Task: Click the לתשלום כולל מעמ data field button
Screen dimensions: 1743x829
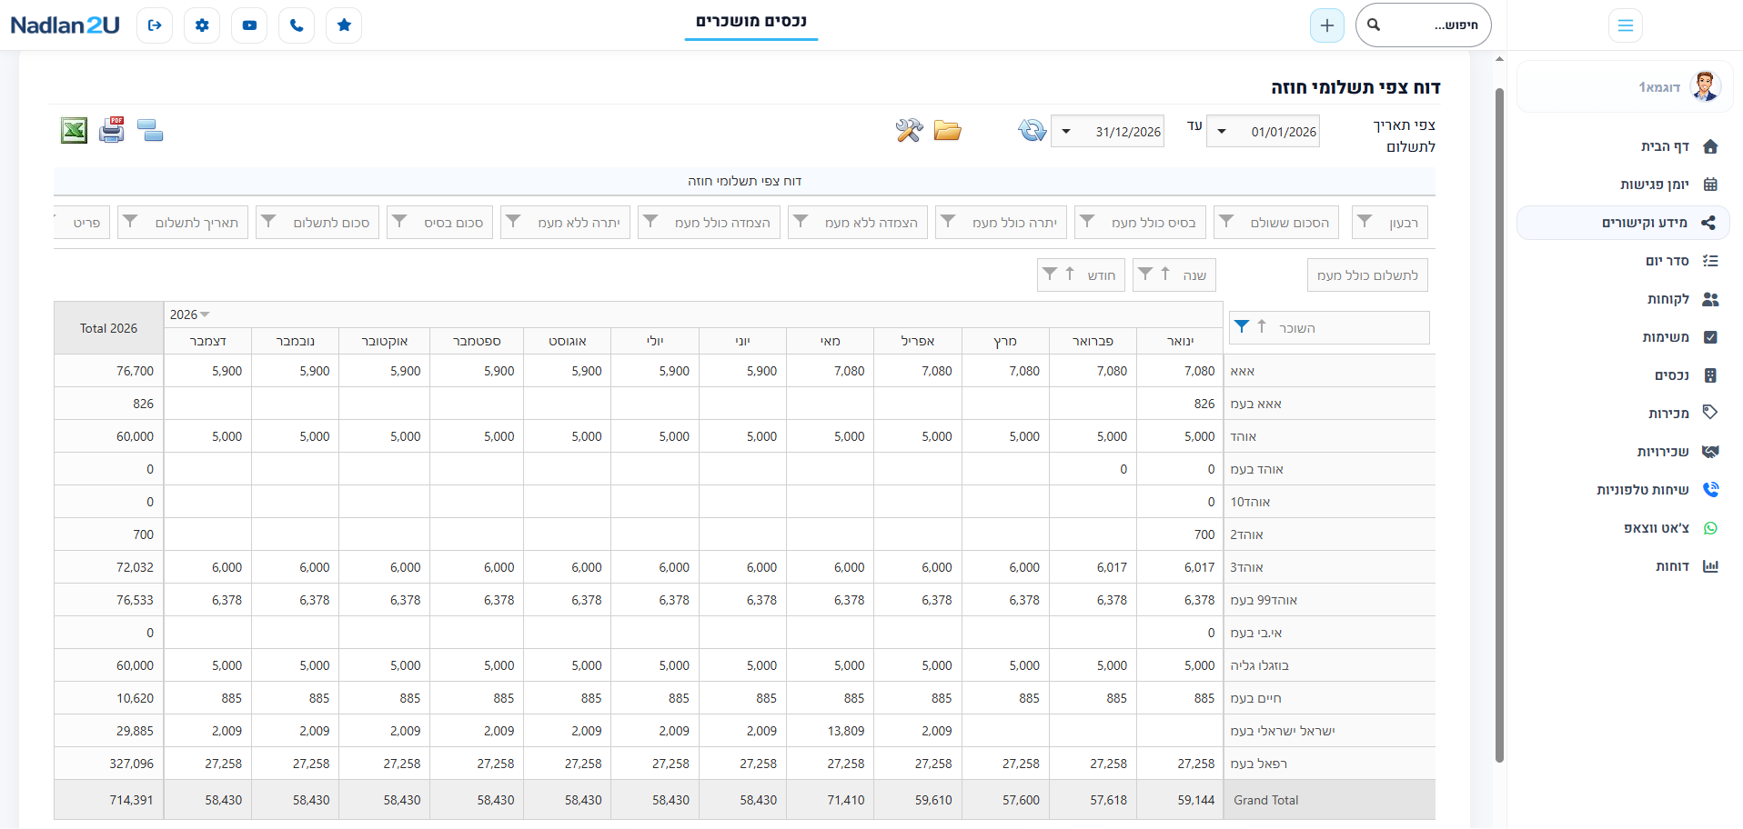Action: [x=1367, y=275]
